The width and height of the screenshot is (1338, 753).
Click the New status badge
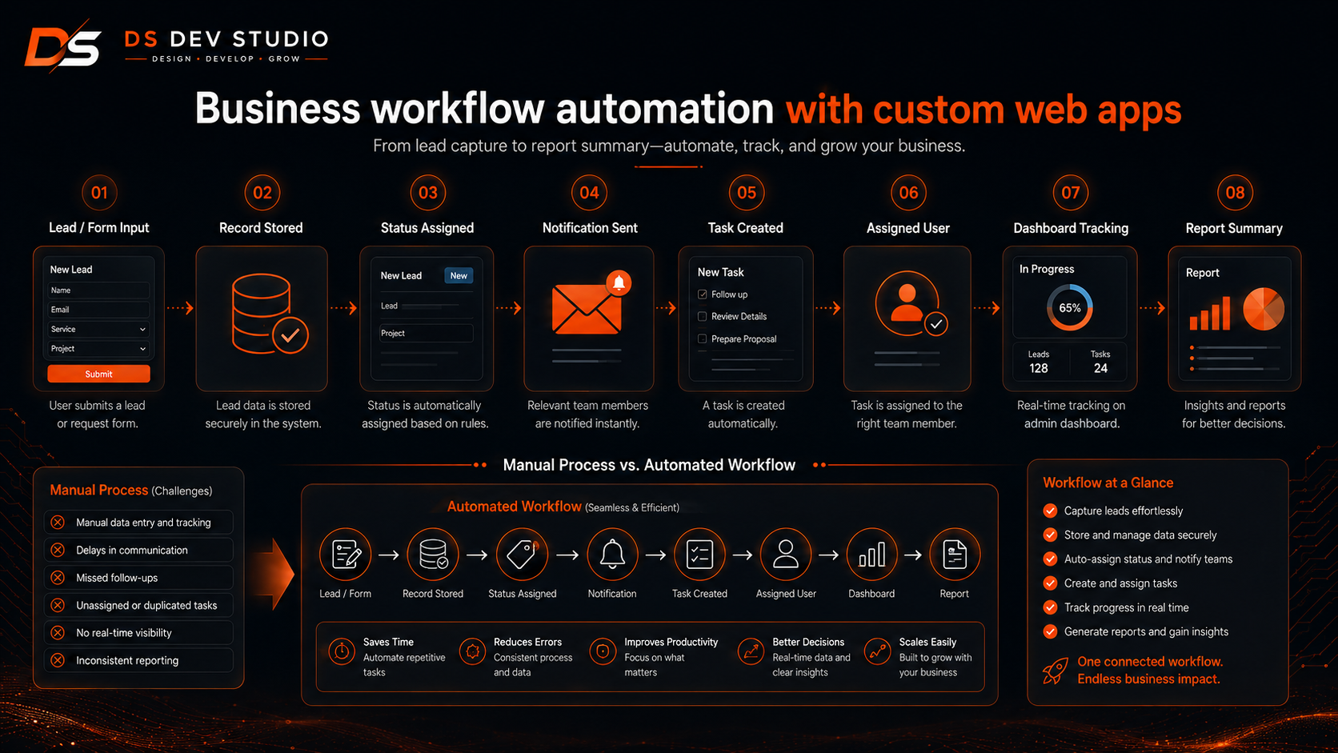(459, 276)
